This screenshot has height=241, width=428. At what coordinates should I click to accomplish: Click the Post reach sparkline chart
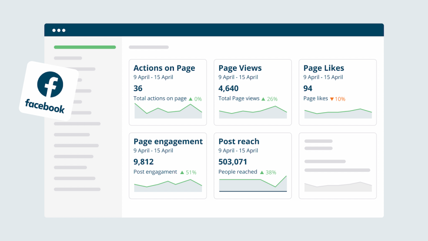[252, 184]
